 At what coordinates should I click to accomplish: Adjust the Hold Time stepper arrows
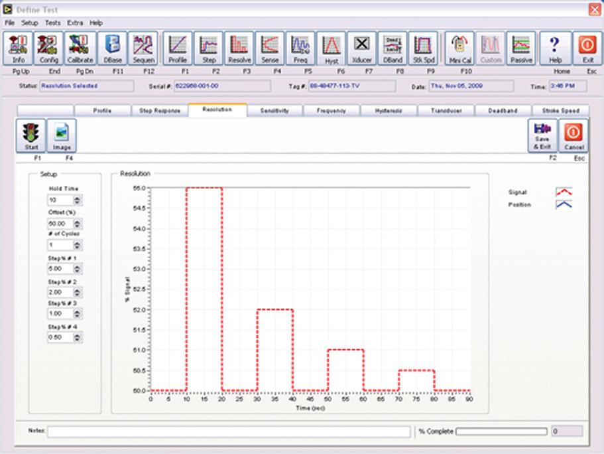[x=78, y=200]
